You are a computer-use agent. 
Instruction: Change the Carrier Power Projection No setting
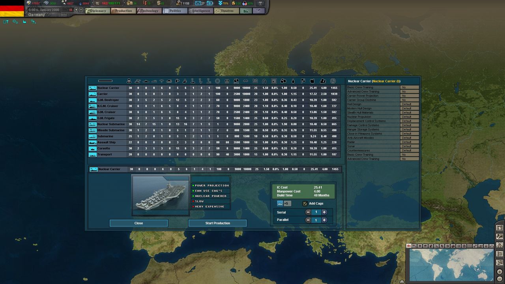coord(410,96)
